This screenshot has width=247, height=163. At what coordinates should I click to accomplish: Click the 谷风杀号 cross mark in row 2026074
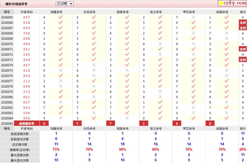coord(94,65)
